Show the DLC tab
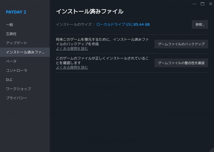The width and height of the screenshot is (214, 152). point(25,80)
